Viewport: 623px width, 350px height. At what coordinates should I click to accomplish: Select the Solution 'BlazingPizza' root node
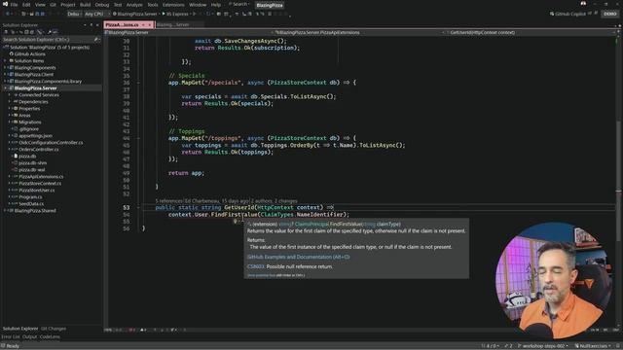pos(50,48)
